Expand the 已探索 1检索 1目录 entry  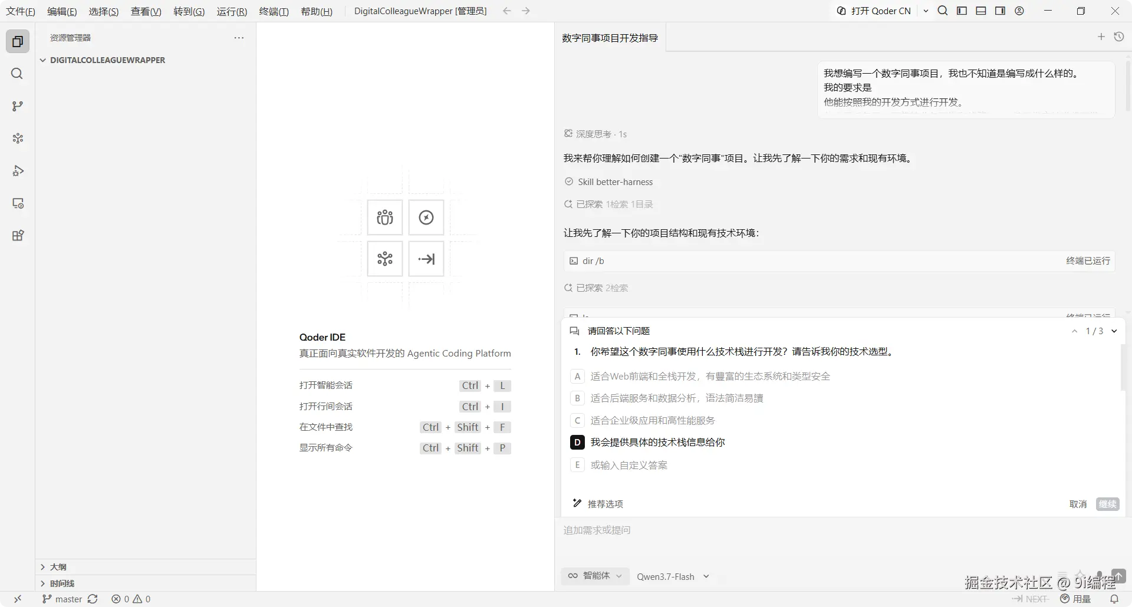[608, 204]
